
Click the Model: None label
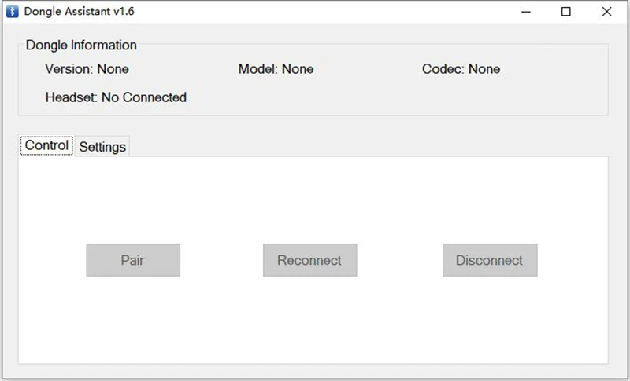276,69
